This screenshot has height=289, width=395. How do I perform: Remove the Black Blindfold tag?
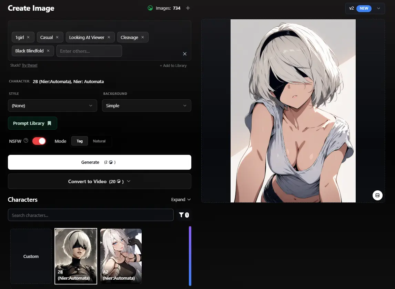tap(48, 50)
